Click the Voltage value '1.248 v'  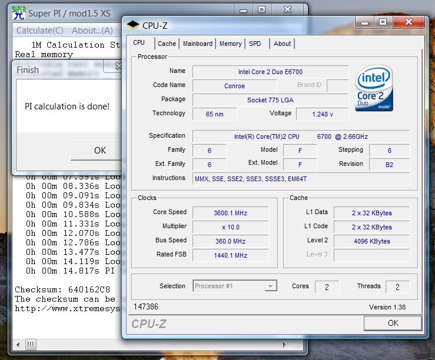pos(322,114)
